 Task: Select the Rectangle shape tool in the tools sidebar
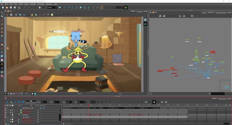pos(2,40)
